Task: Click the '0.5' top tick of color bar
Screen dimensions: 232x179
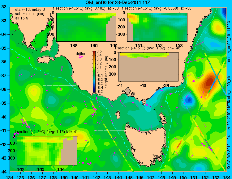Action: (99, 51)
